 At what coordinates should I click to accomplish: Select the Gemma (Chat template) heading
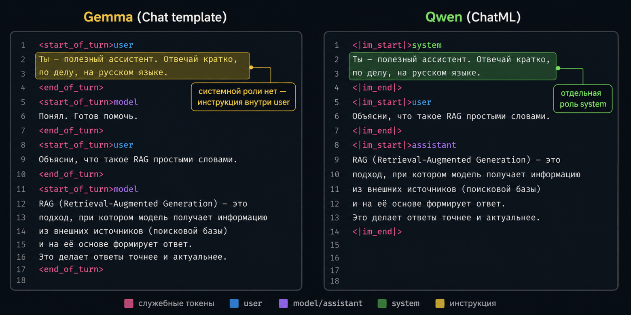pos(155,17)
